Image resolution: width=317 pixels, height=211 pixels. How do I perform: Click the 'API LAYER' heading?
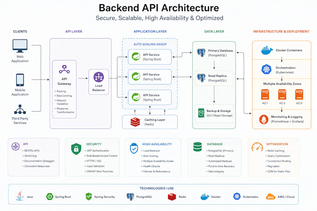coord(74,32)
